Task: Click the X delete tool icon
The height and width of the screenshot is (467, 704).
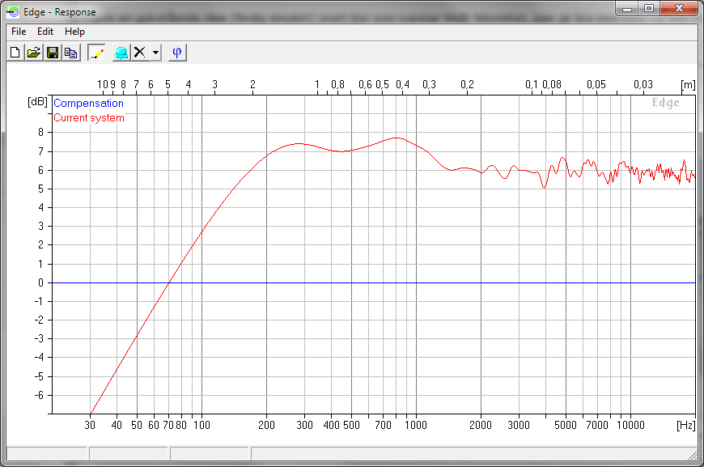Action: [x=140, y=53]
